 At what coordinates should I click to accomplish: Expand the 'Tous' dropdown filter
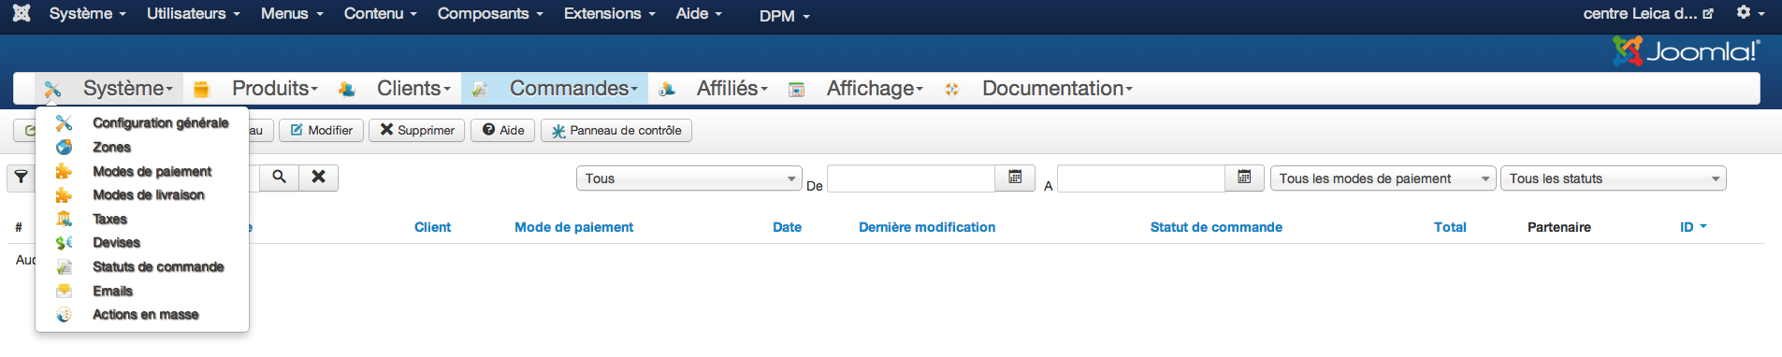coord(689,178)
